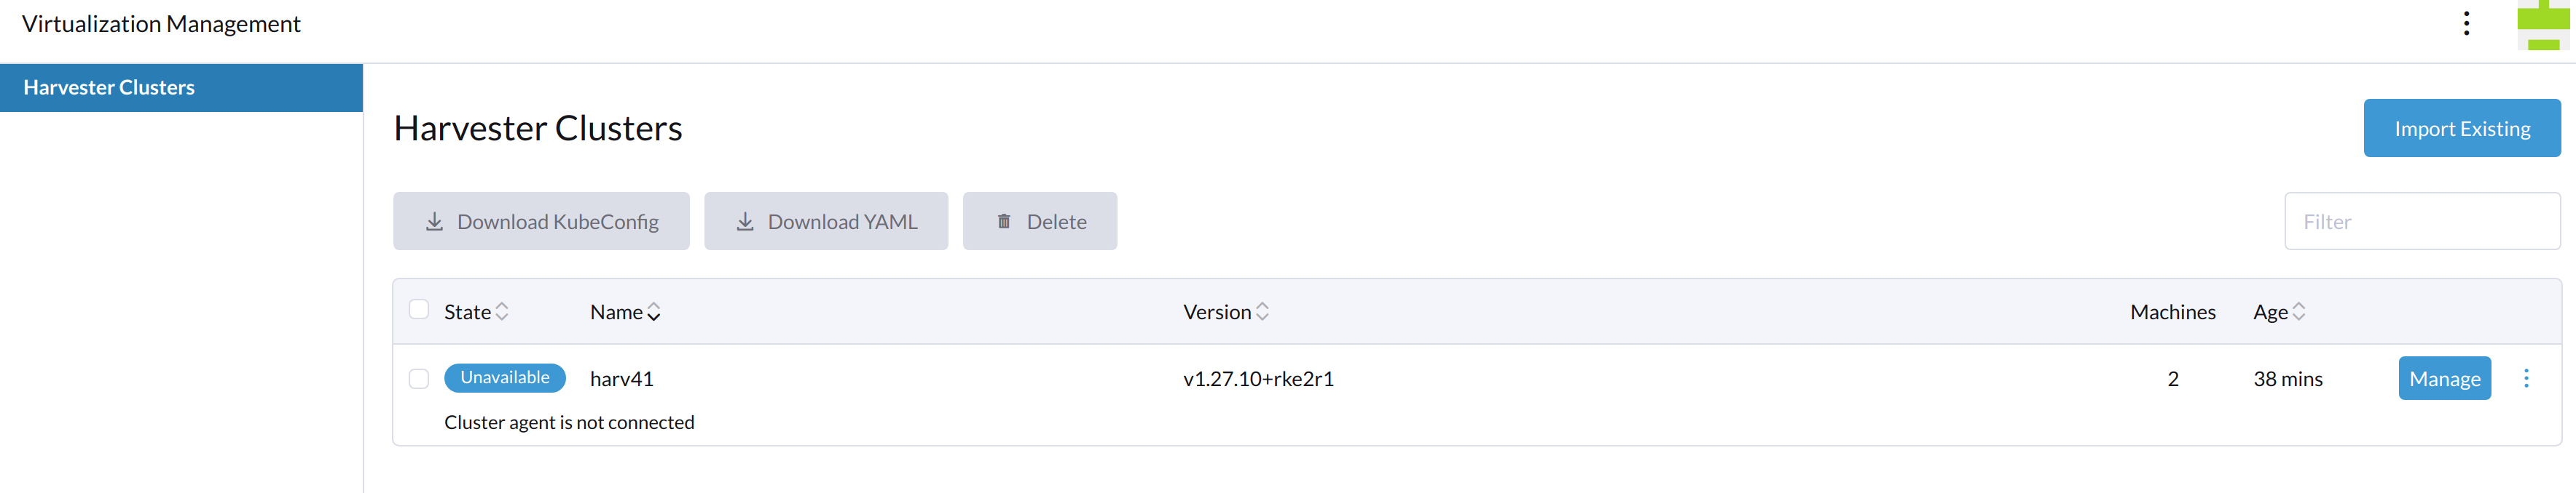This screenshot has height=493, width=2576.
Task: Open the harv41 row actions menu
Action: [x=2526, y=378]
